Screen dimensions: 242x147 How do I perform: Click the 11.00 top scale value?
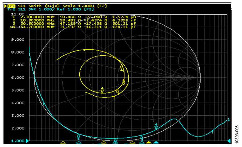[17, 14]
